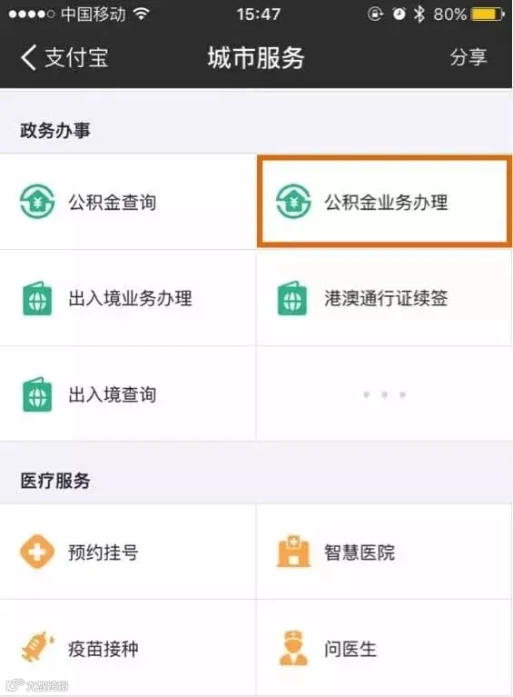The image size is (513, 697).
Task: Tap the 智慧医院 hospital building icon
Action: (x=293, y=552)
